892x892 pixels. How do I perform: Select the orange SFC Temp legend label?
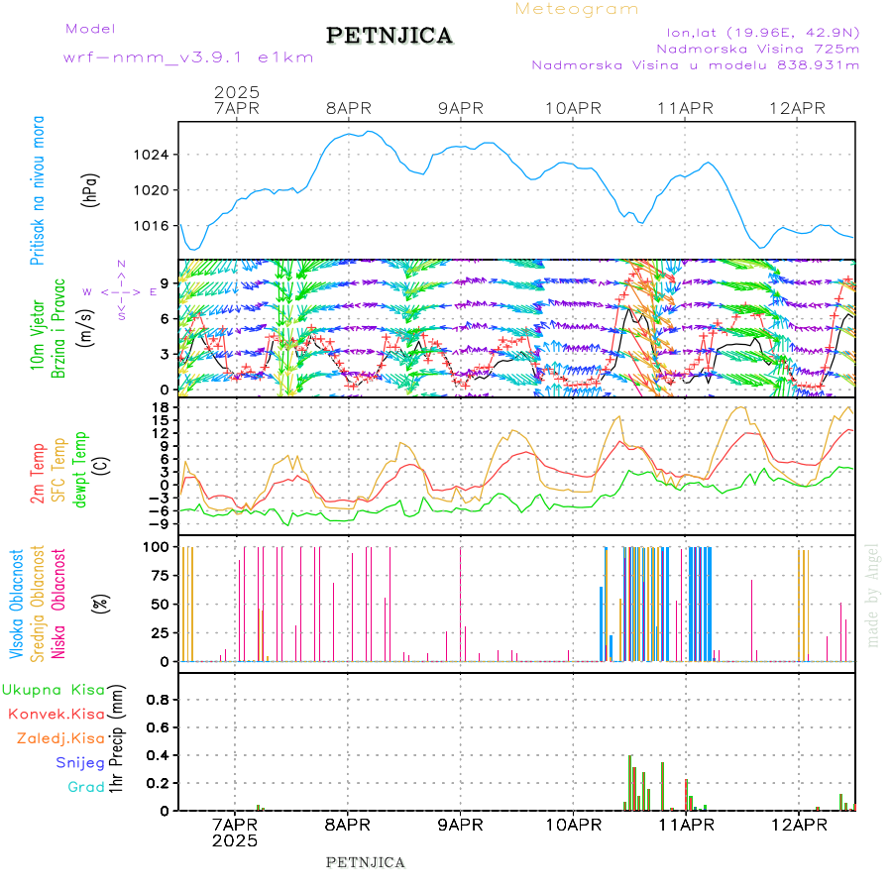[x=58, y=470]
